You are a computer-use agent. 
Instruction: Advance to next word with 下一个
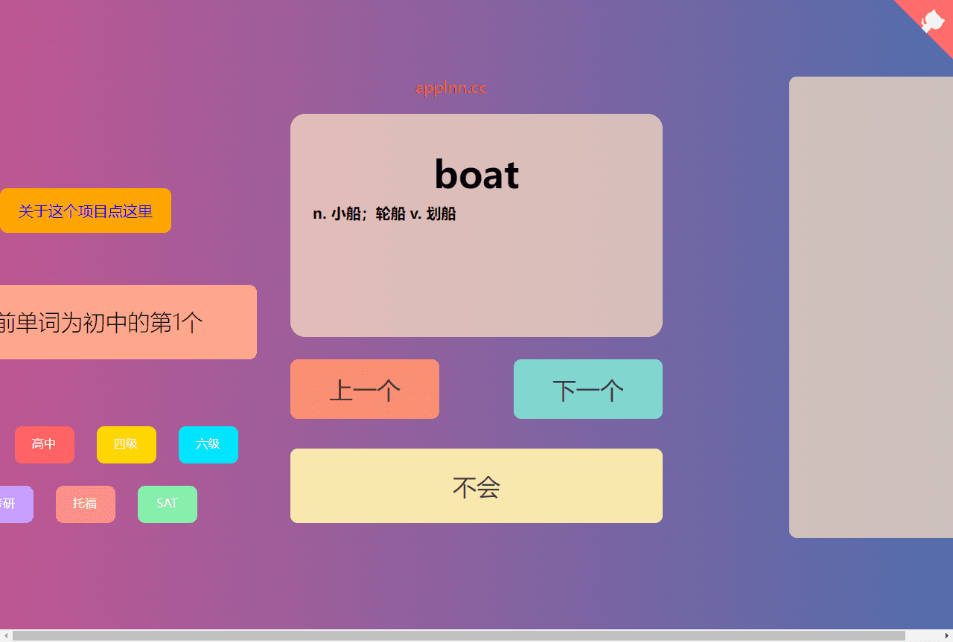588,389
